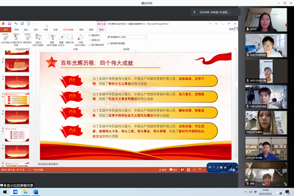294x196 pixels.
Task: Click the notes button in status bar
Action: [x=163, y=170]
